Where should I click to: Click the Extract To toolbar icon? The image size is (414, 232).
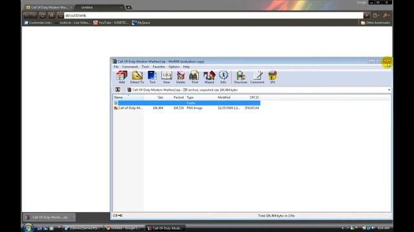coord(137,77)
